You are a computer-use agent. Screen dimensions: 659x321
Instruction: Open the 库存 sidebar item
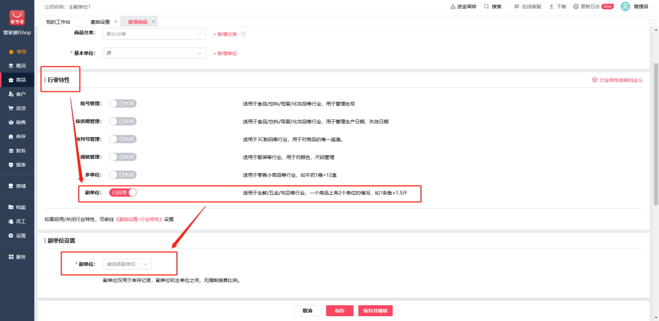(17, 136)
